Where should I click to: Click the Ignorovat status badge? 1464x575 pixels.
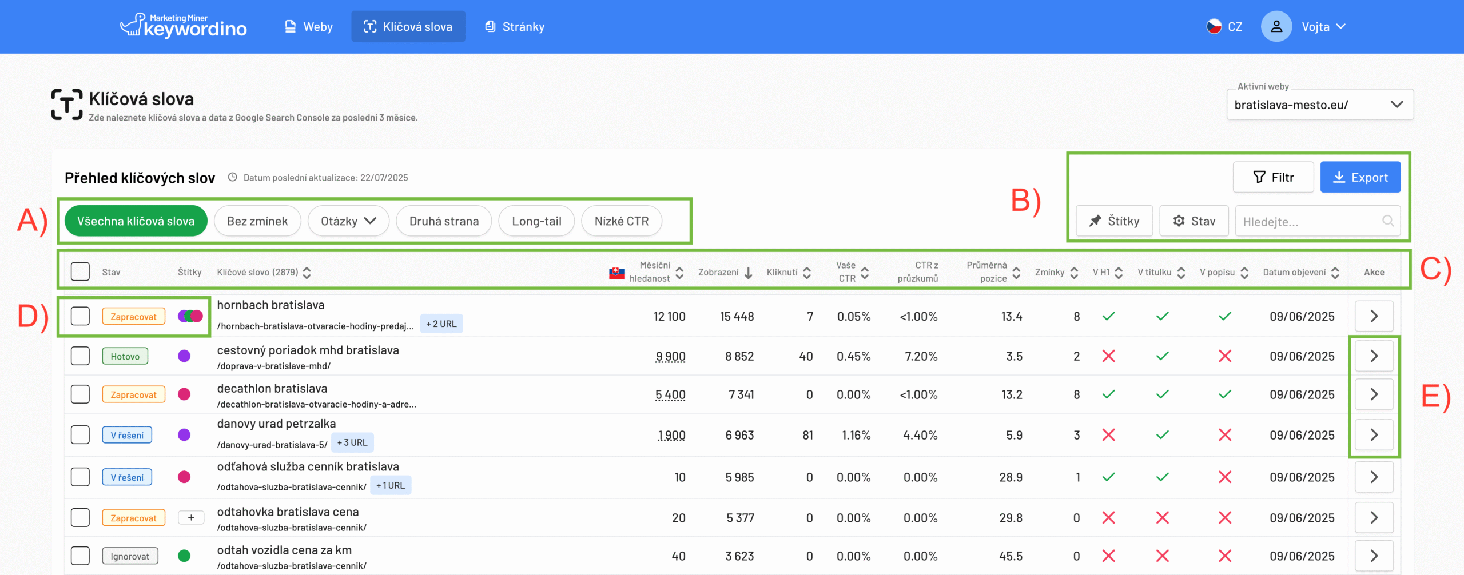click(130, 556)
